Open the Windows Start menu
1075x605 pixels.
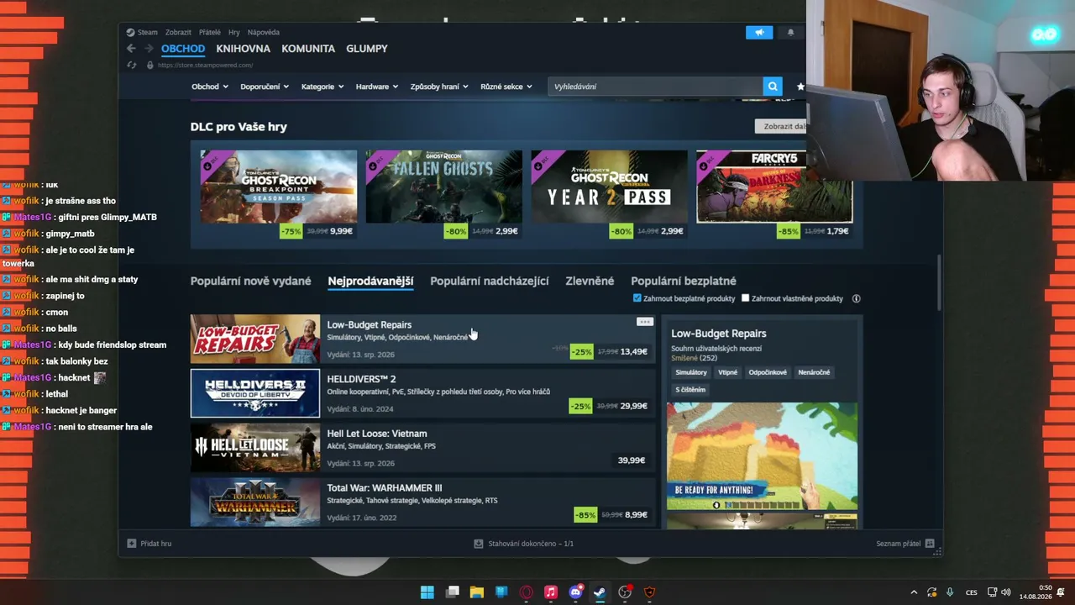427,592
